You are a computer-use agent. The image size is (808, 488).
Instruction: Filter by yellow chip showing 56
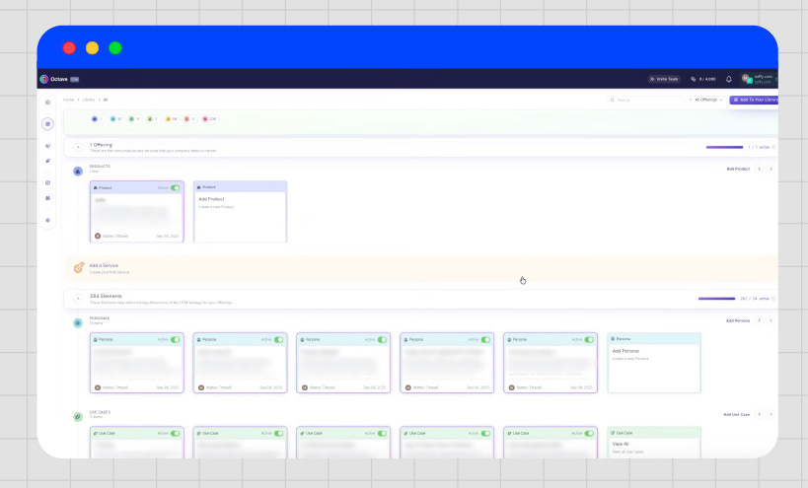tap(171, 119)
